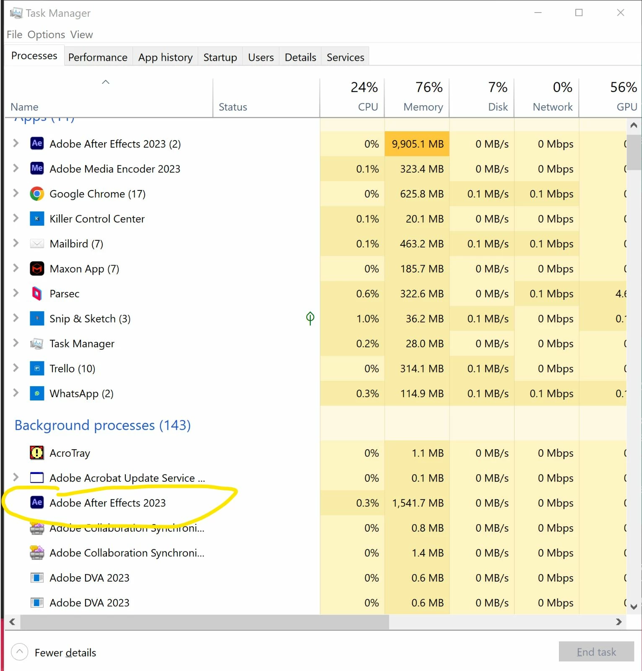This screenshot has width=642, height=671.
Task: Switch to the Users tab
Action: tap(261, 57)
